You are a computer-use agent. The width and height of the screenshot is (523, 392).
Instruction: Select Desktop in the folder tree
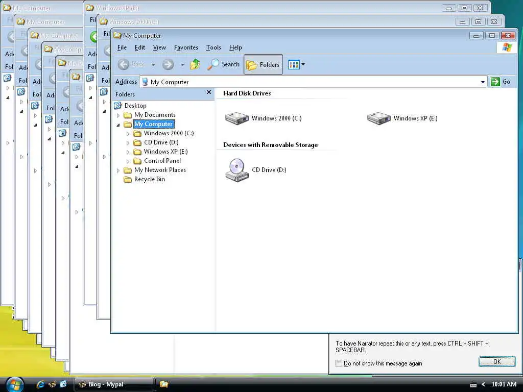tap(135, 106)
